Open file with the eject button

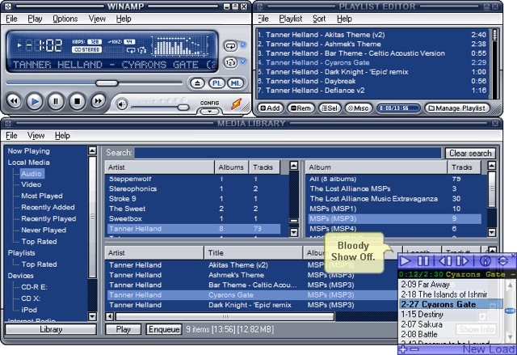(x=197, y=83)
